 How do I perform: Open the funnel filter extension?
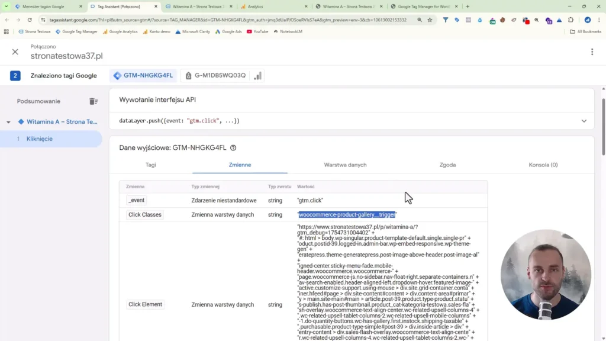[x=445, y=20]
